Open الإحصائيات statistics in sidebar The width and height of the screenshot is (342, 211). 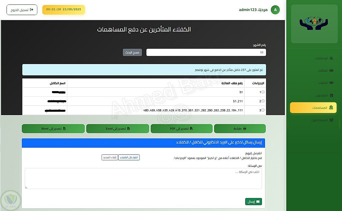pos(324,58)
